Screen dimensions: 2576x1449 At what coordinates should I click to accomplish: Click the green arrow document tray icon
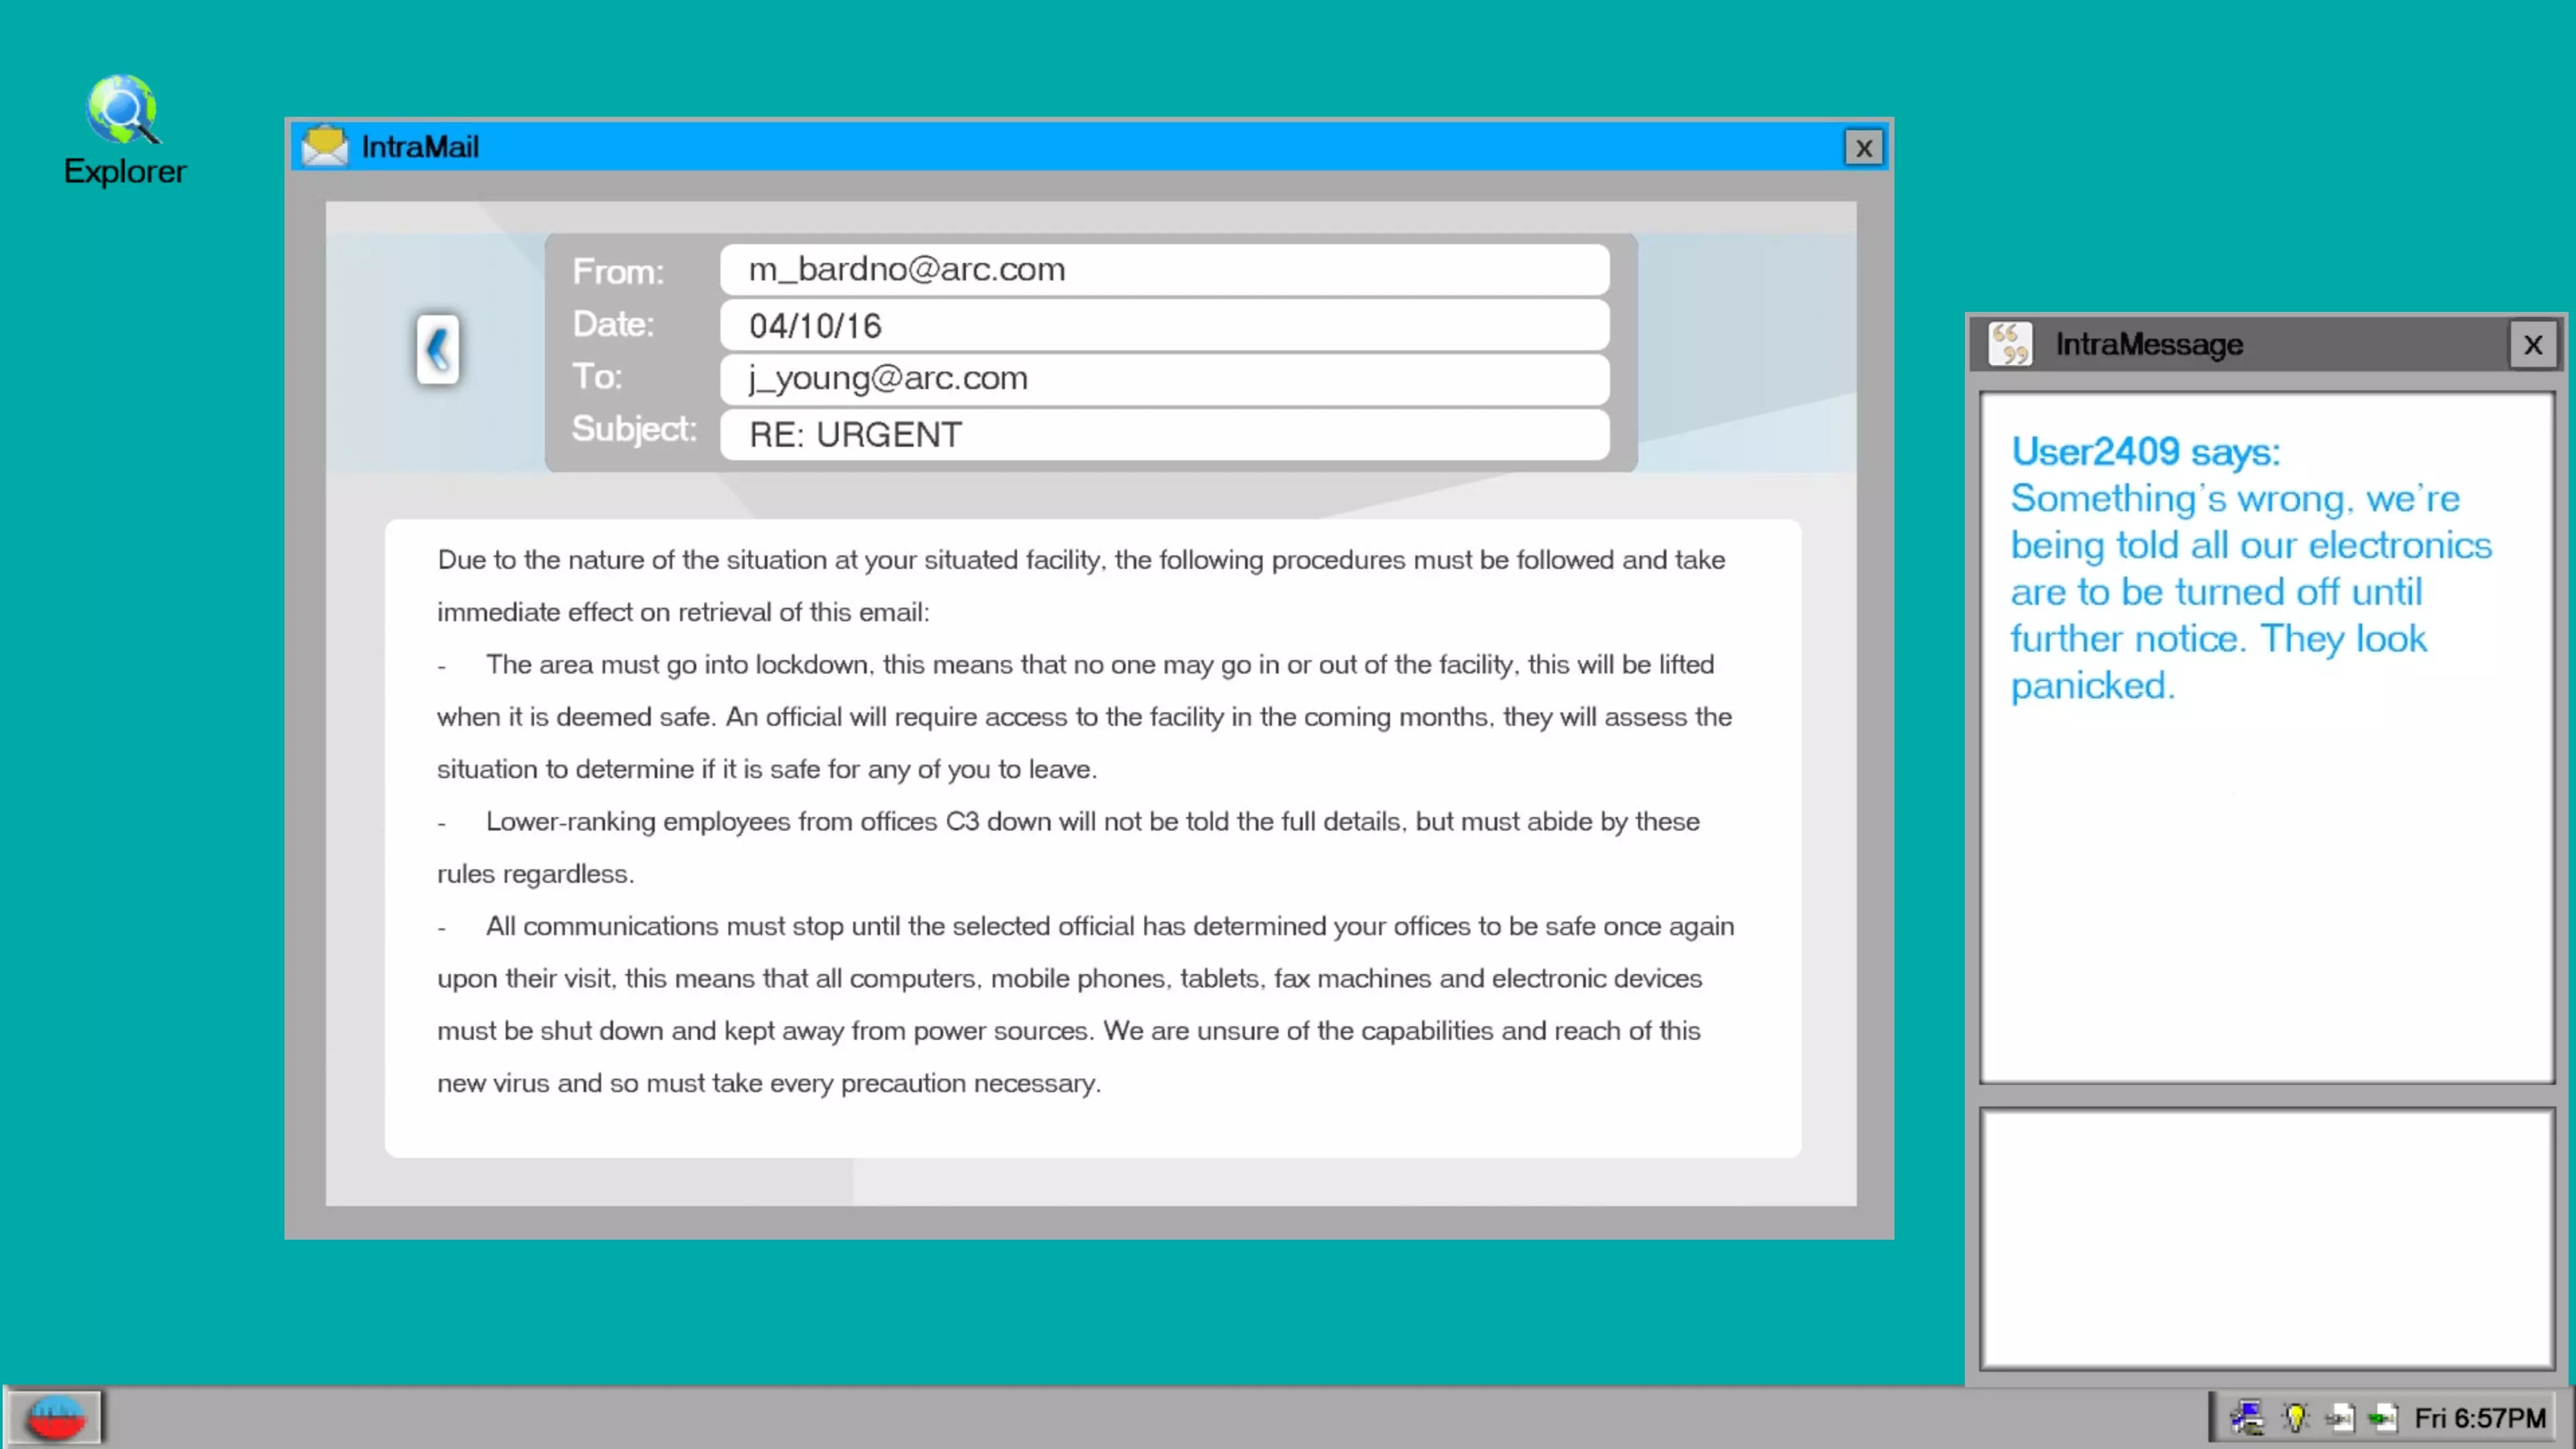pyautogui.click(x=2383, y=1417)
